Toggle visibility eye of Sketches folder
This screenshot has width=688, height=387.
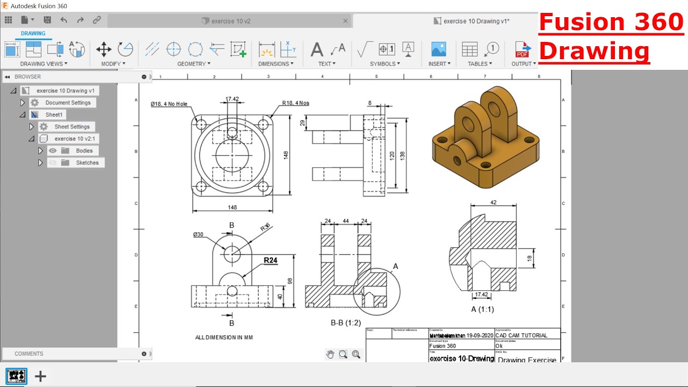(x=53, y=163)
